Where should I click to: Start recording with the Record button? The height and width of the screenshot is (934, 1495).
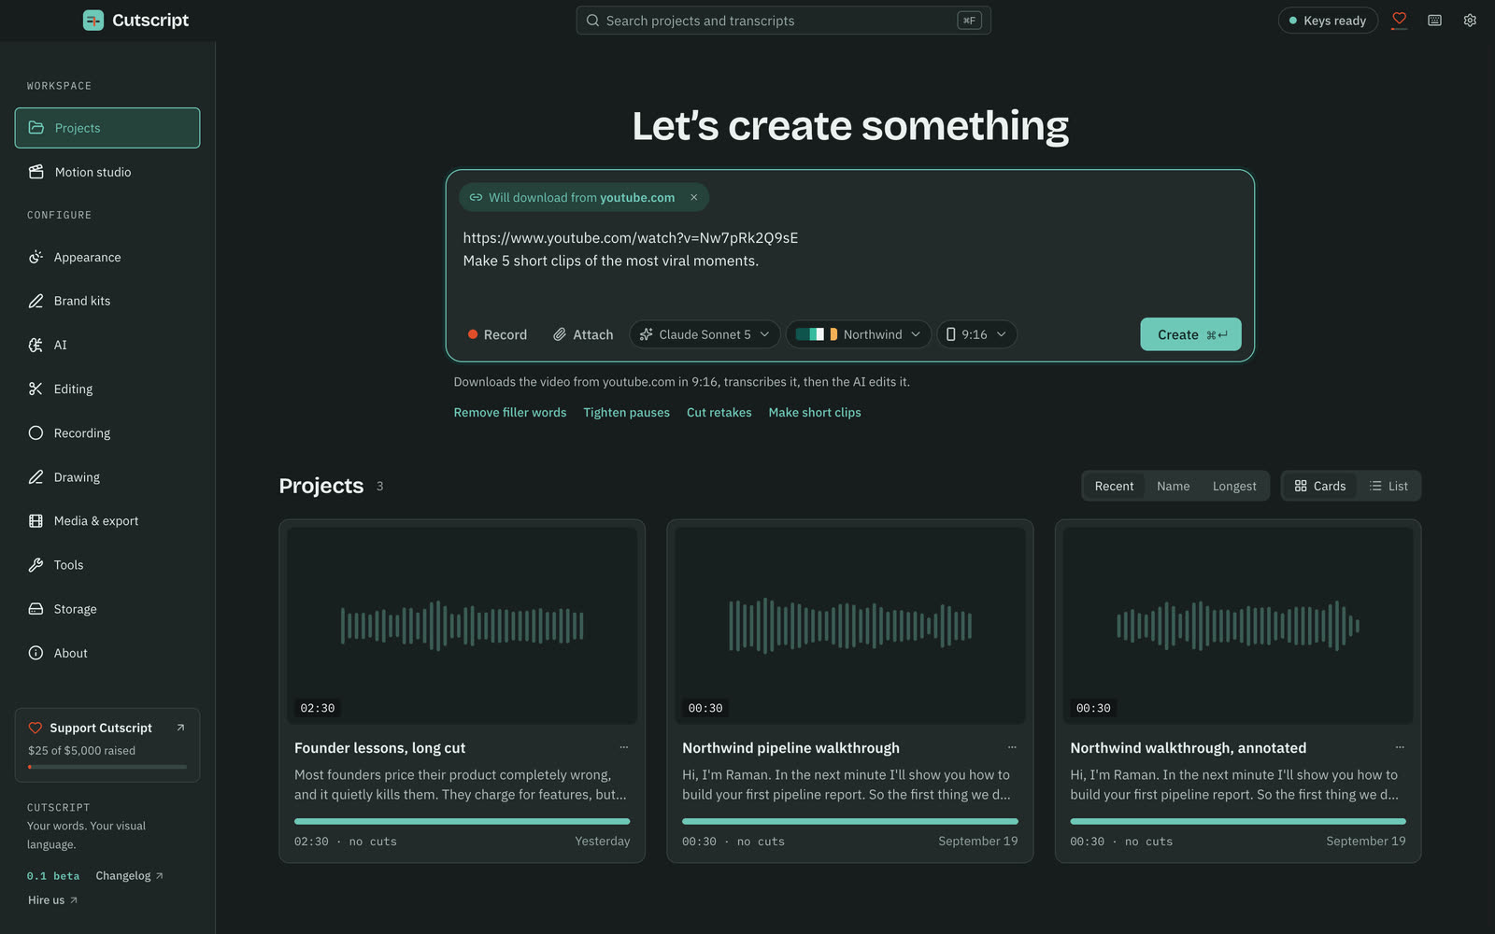click(497, 334)
